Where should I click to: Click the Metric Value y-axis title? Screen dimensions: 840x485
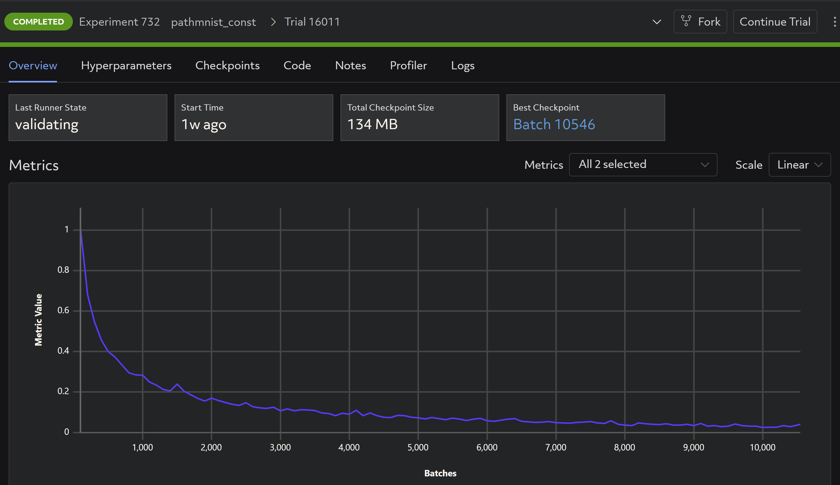click(38, 320)
